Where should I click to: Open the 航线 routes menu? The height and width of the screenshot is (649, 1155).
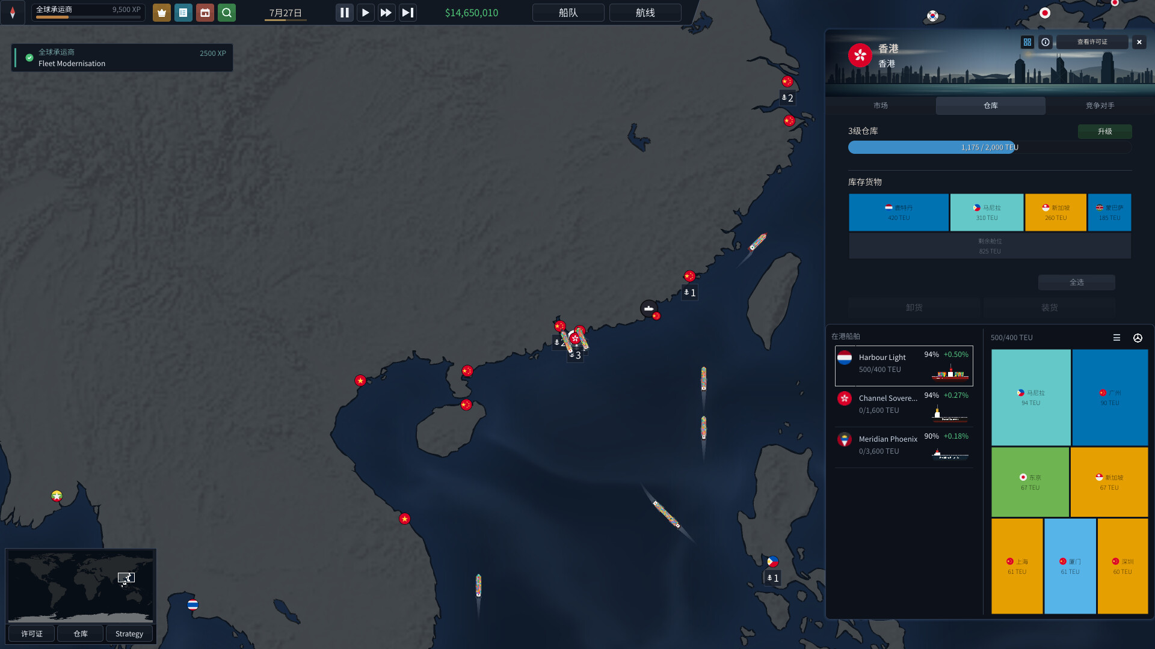(x=645, y=13)
